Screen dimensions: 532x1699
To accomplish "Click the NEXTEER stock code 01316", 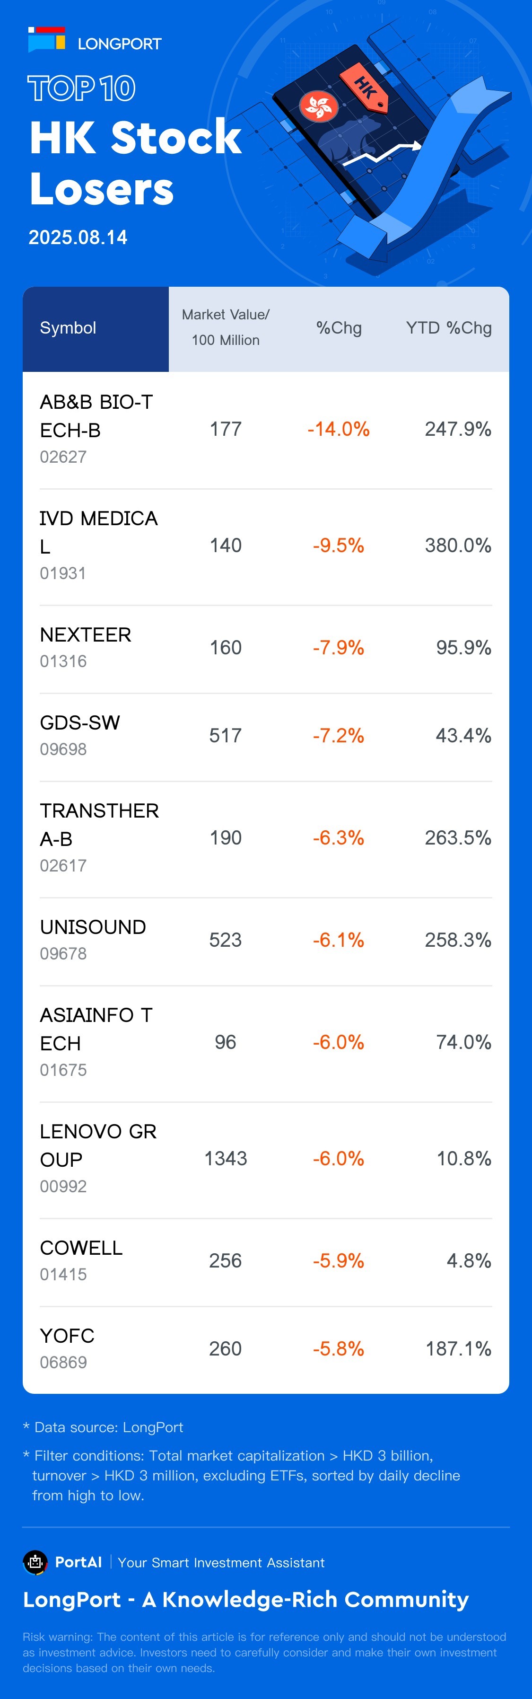I will click(x=63, y=661).
